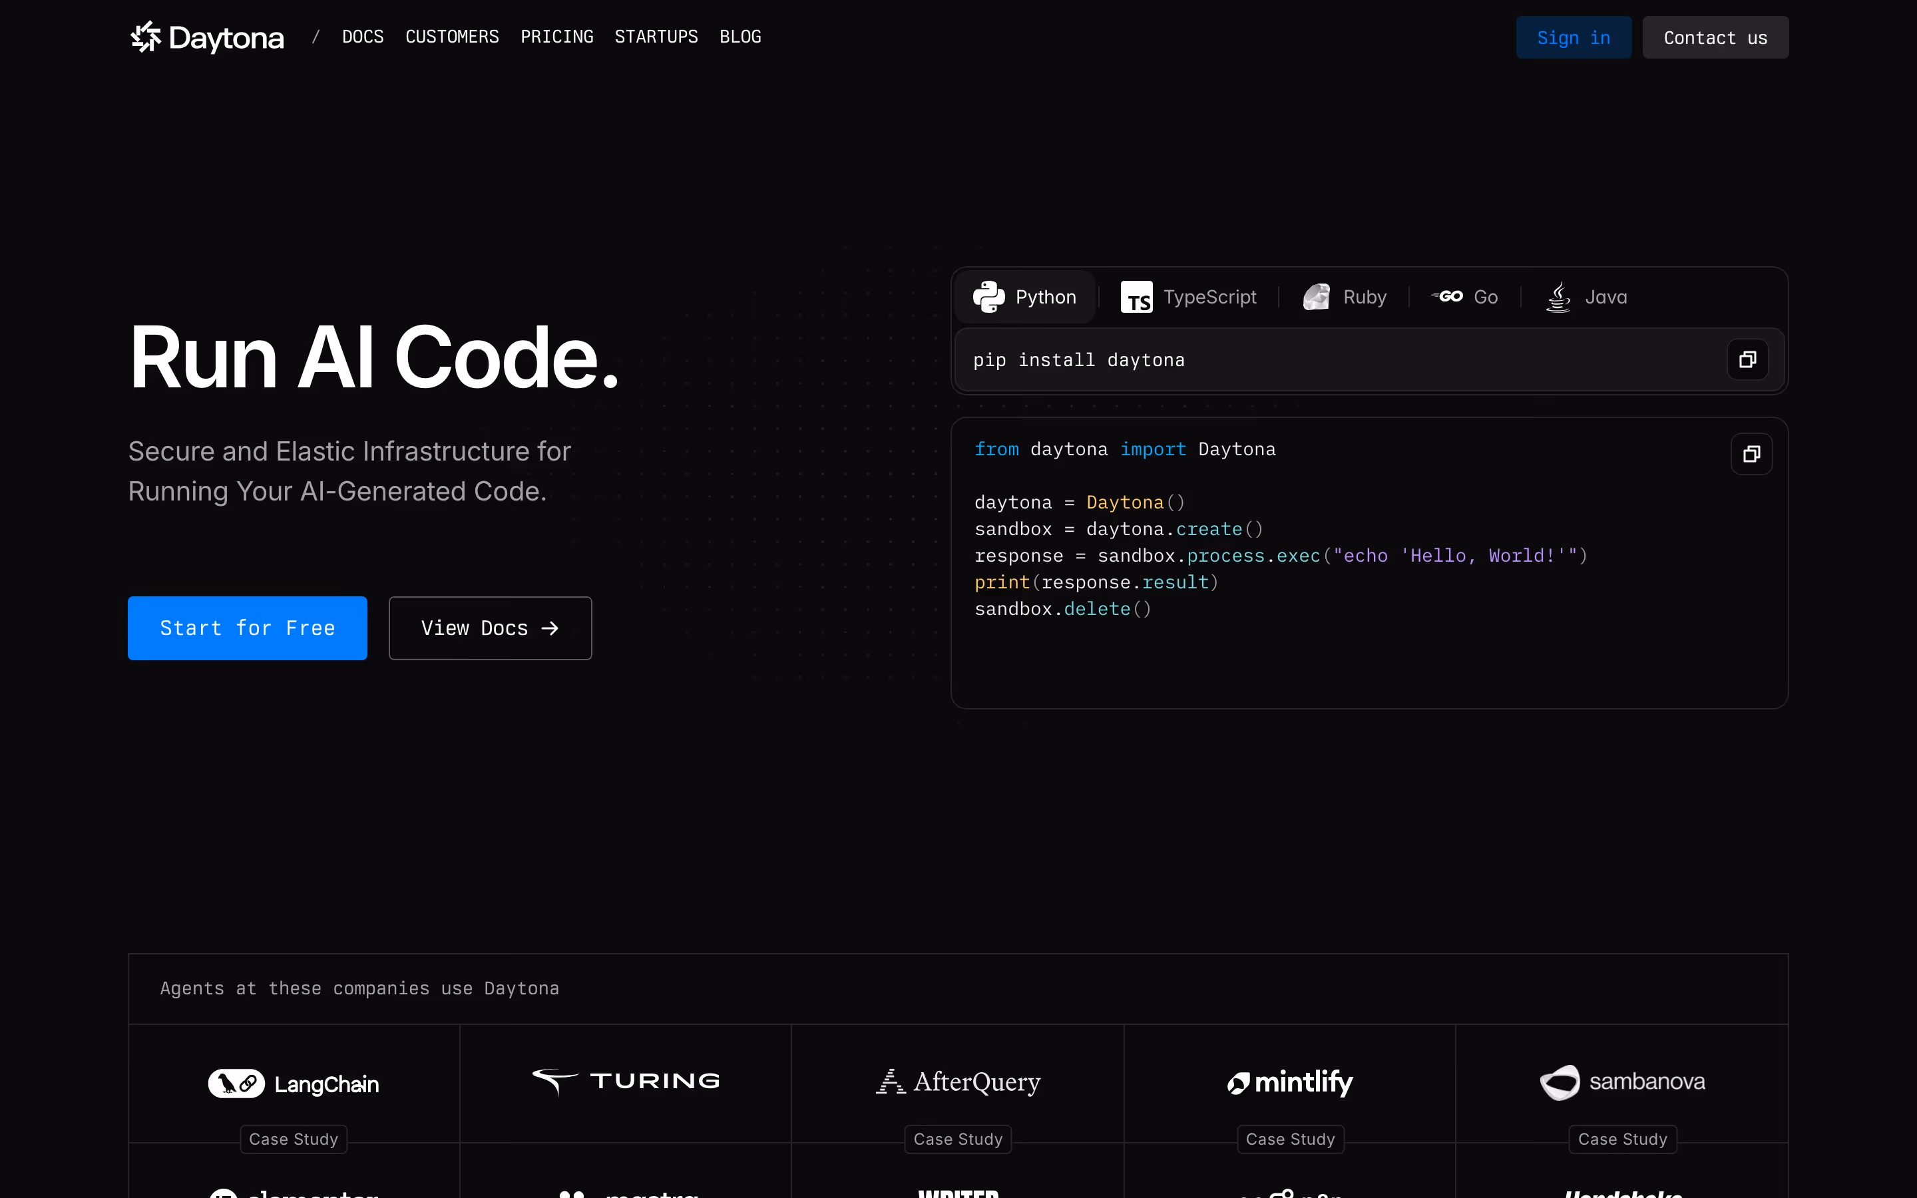The width and height of the screenshot is (1917, 1198).
Task: Switch to the Python tab label
Action: pos(1046,297)
